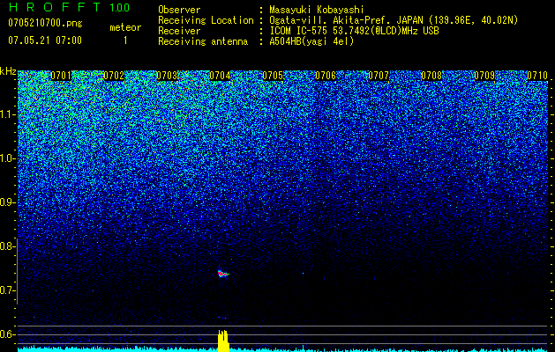
Task: Click the 0.8 kHz axis label
Action: click(x=7, y=246)
